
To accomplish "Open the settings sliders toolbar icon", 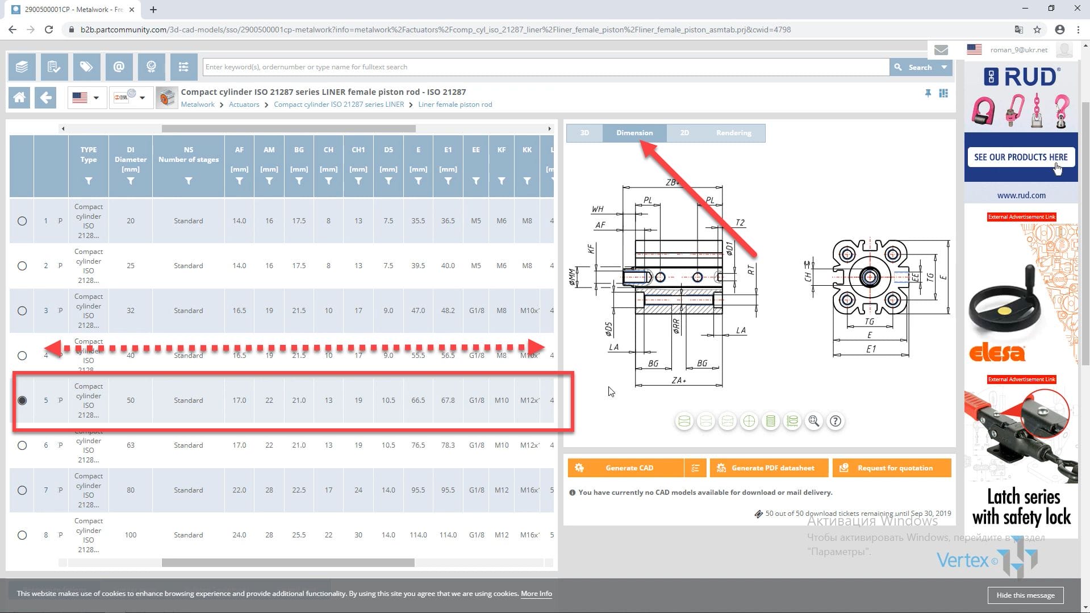I will (x=183, y=67).
